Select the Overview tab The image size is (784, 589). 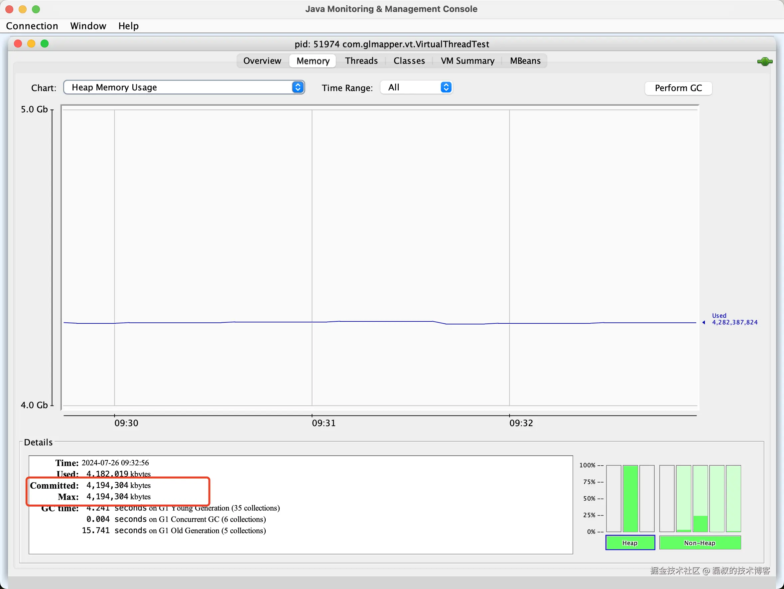tap(262, 61)
